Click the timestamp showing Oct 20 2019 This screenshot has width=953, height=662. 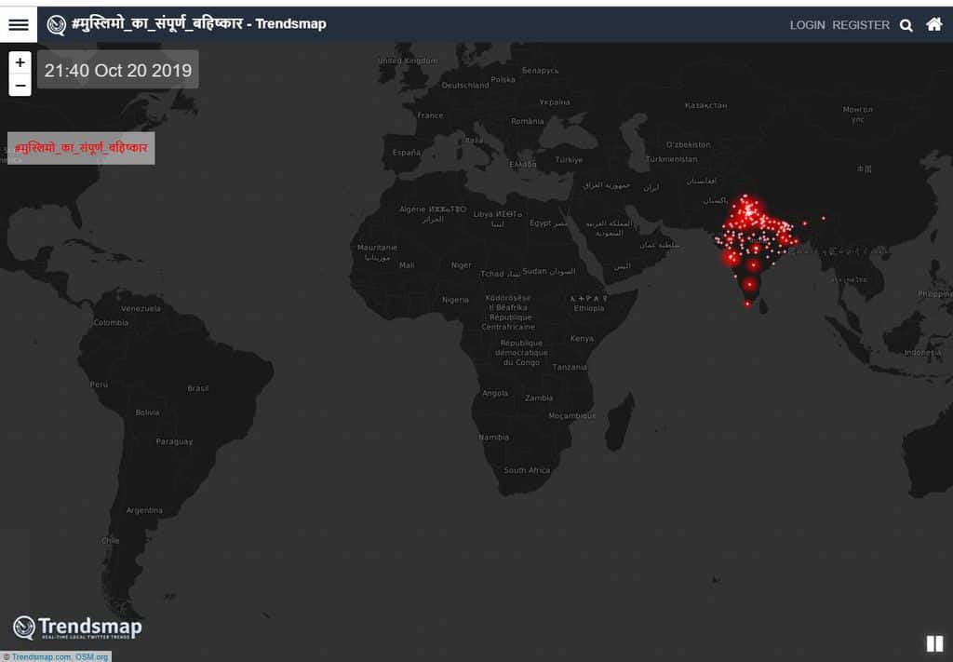pyautogui.click(x=117, y=69)
